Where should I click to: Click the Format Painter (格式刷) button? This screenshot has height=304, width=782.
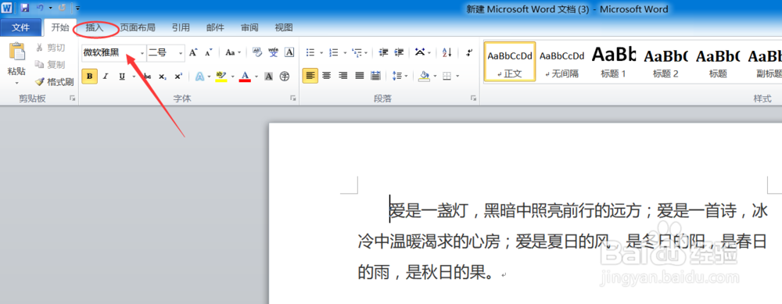click(x=55, y=82)
